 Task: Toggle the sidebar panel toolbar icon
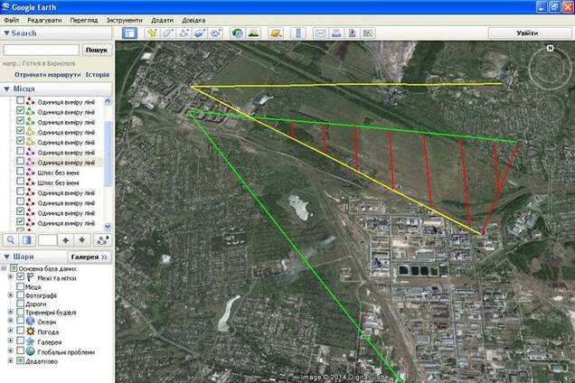point(129,33)
